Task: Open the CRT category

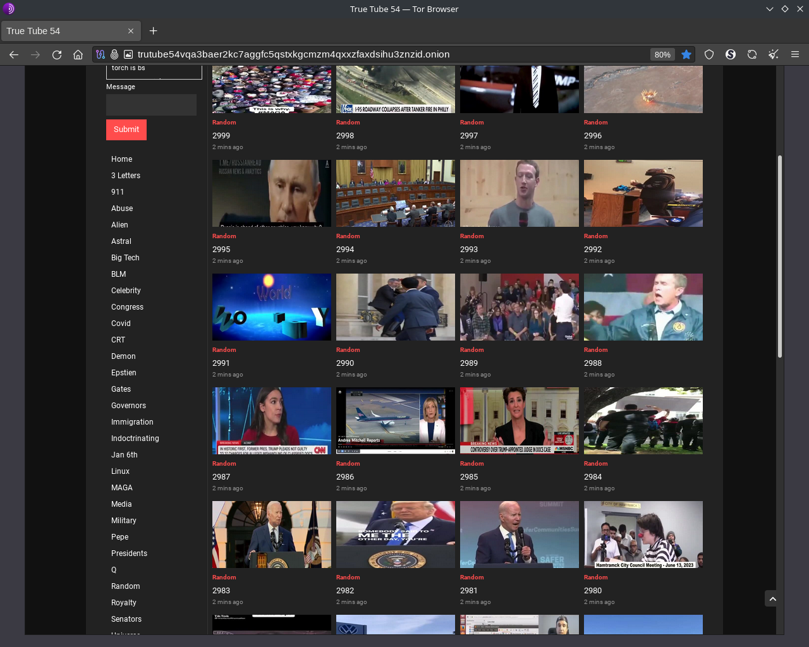Action: [118, 340]
